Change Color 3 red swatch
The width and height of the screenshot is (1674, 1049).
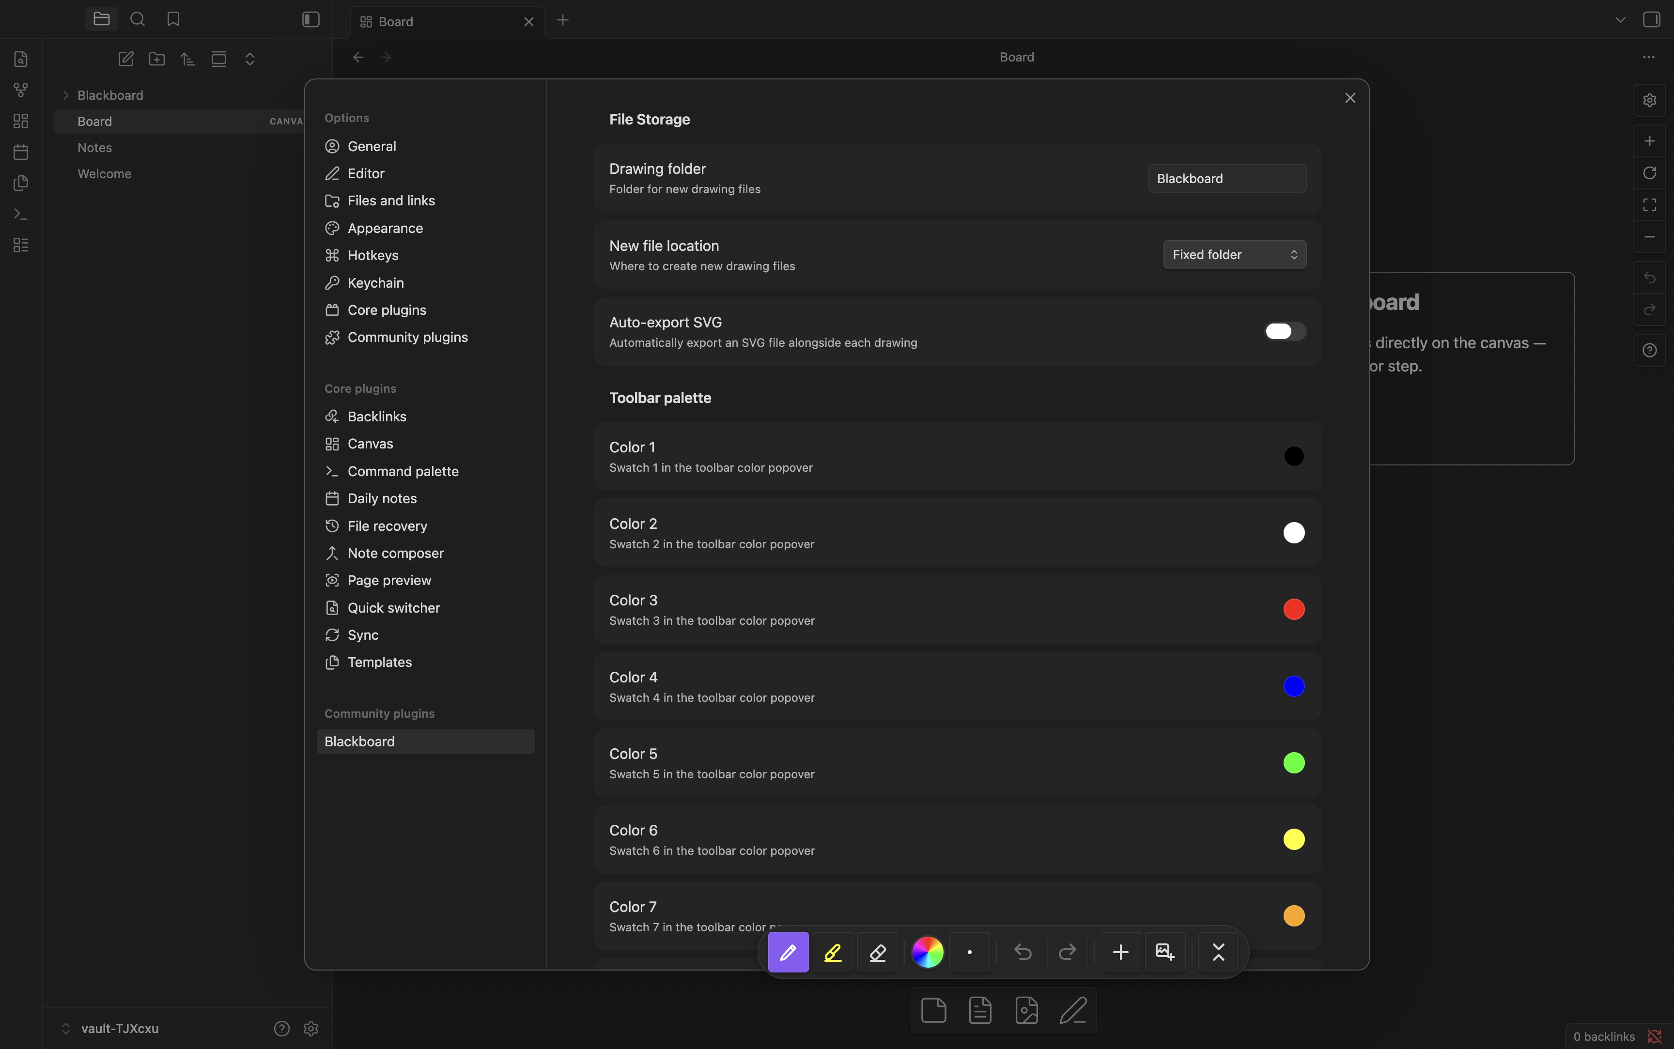(1293, 609)
